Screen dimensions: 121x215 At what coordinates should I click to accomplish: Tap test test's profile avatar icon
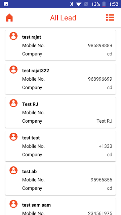(x=13, y=137)
